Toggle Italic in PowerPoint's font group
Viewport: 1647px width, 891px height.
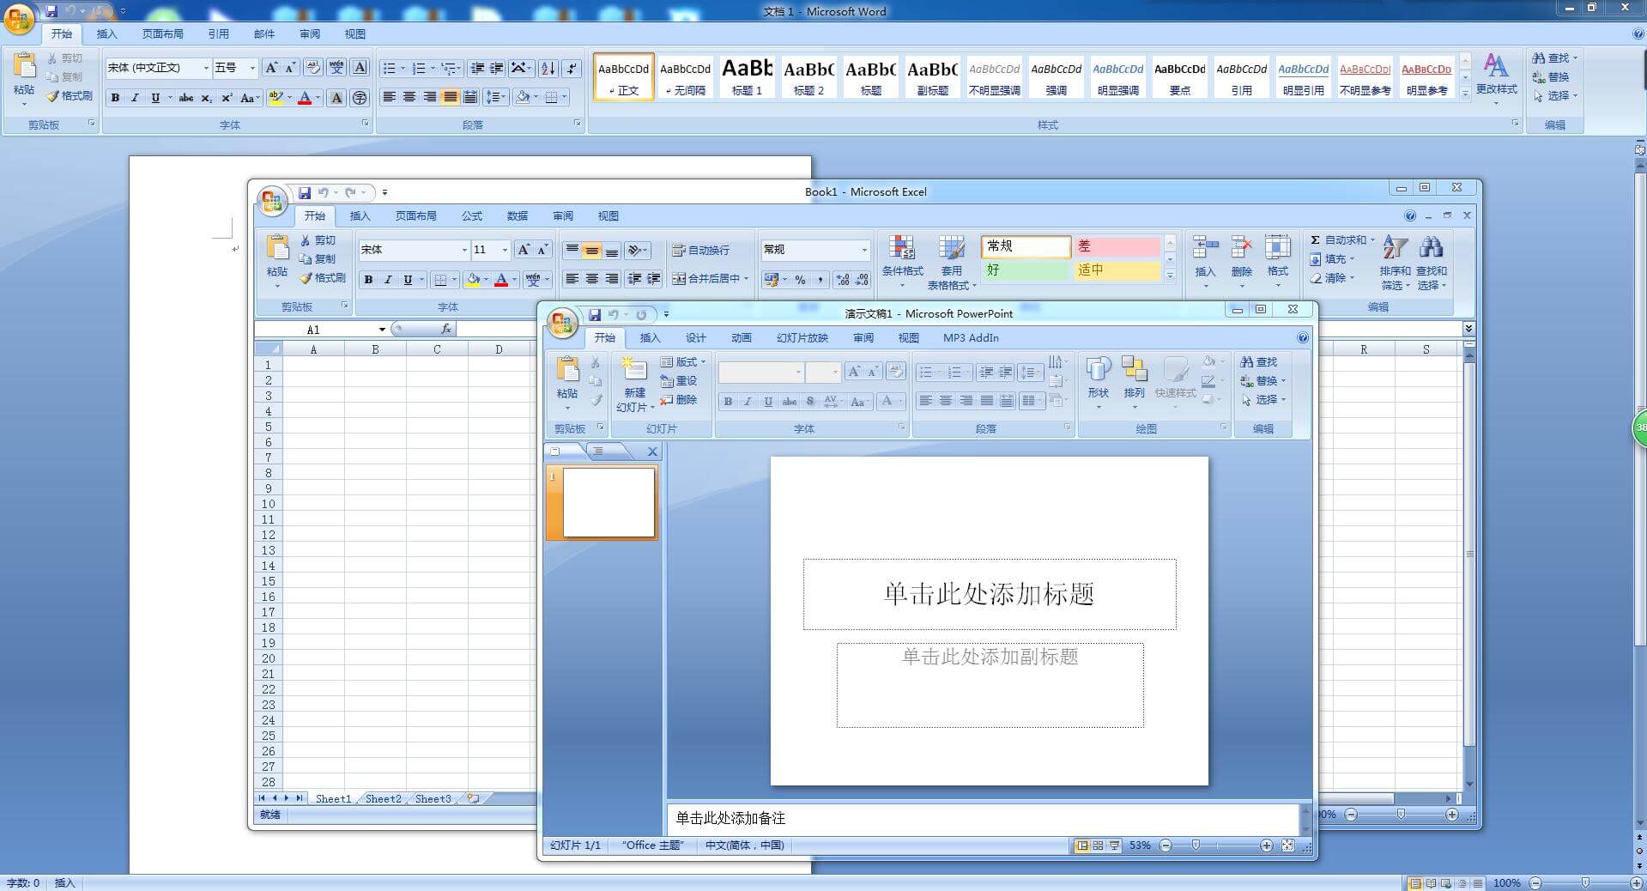(x=748, y=401)
